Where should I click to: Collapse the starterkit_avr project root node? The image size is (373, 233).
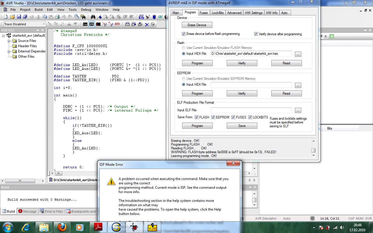4,36
